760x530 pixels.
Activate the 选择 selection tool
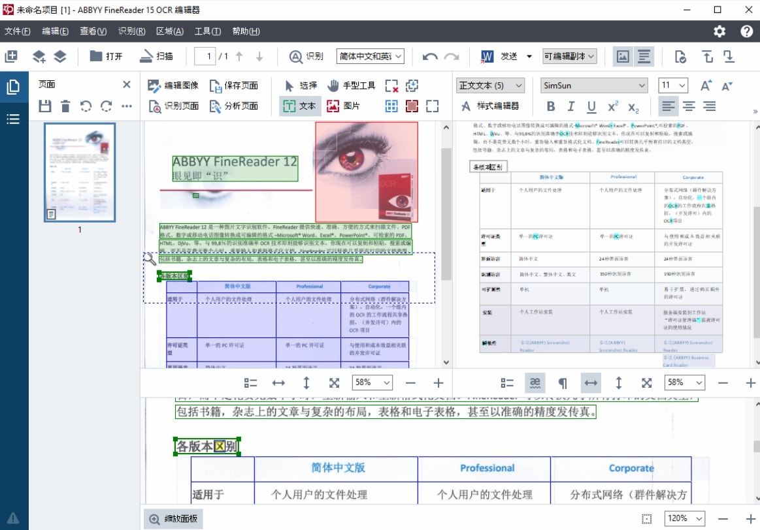click(301, 86)
